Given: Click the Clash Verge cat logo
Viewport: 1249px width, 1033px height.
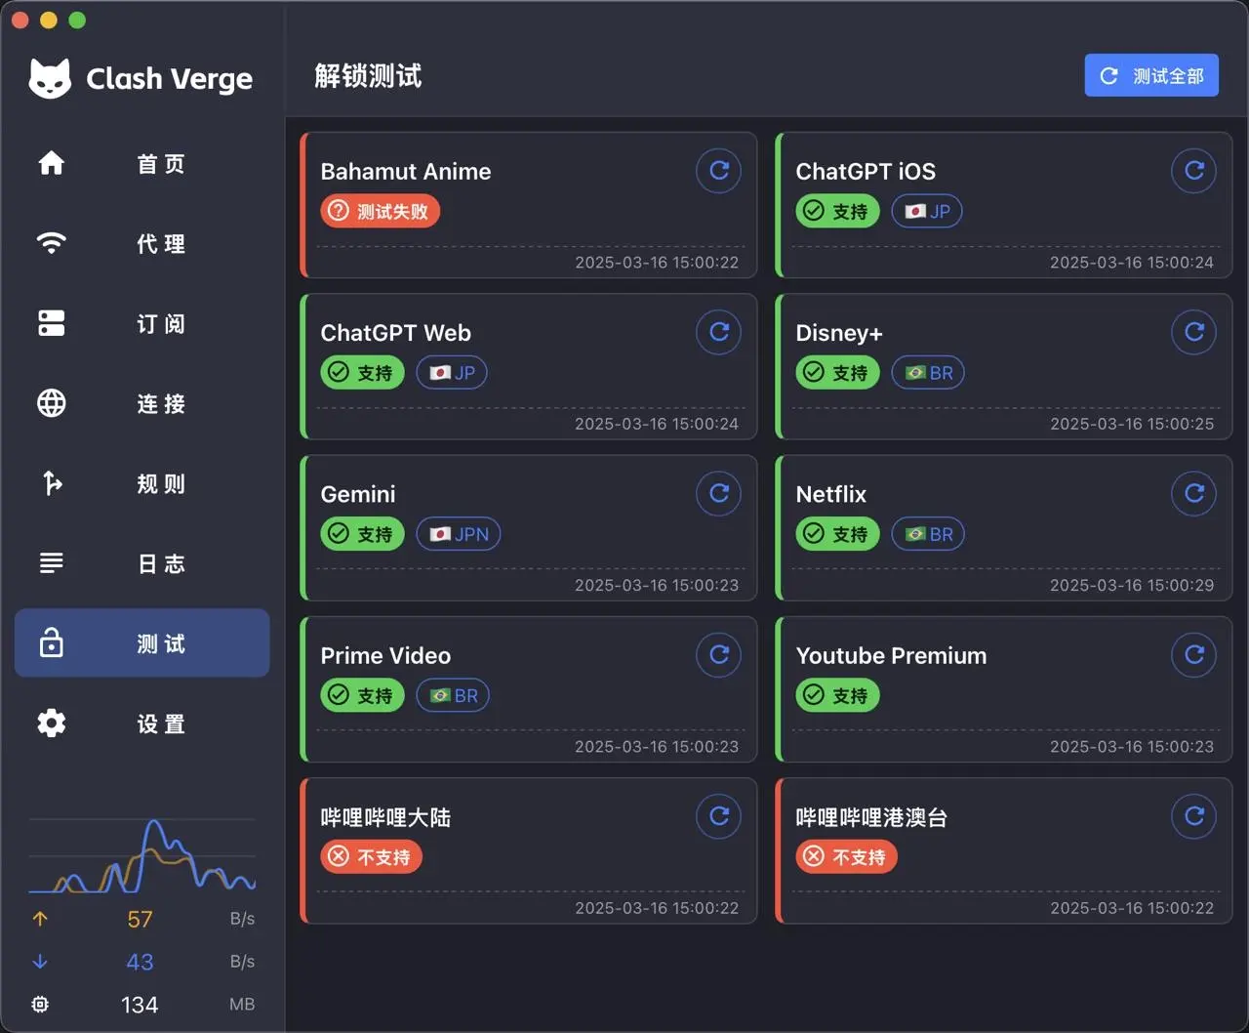Looking at the screenshot, I should [x=50, y=78].
